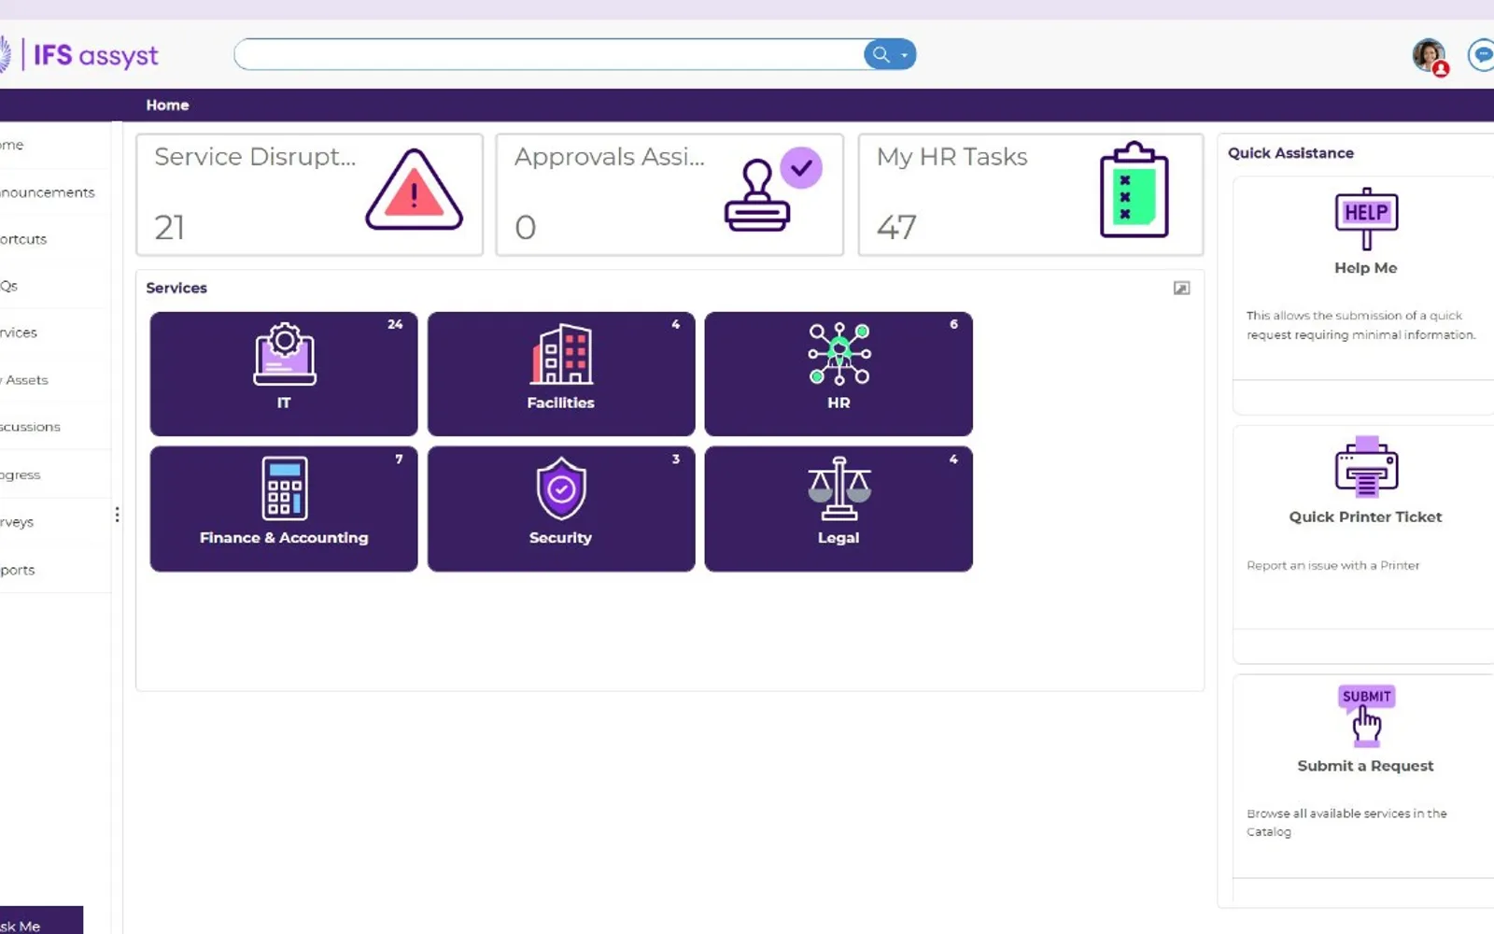Open the chat bubble icon
The image size is (1494, 934).
[1482, 55]
